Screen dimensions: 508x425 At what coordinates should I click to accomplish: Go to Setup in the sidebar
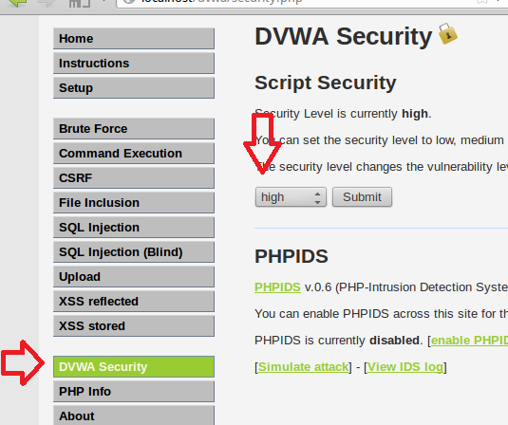(134, 87)
